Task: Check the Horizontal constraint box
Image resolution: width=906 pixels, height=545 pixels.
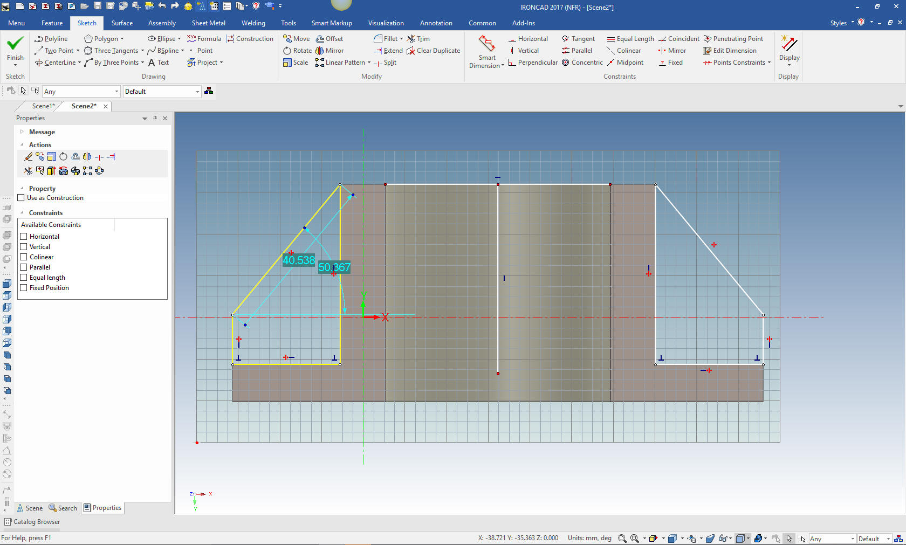Action: (24, 237)
